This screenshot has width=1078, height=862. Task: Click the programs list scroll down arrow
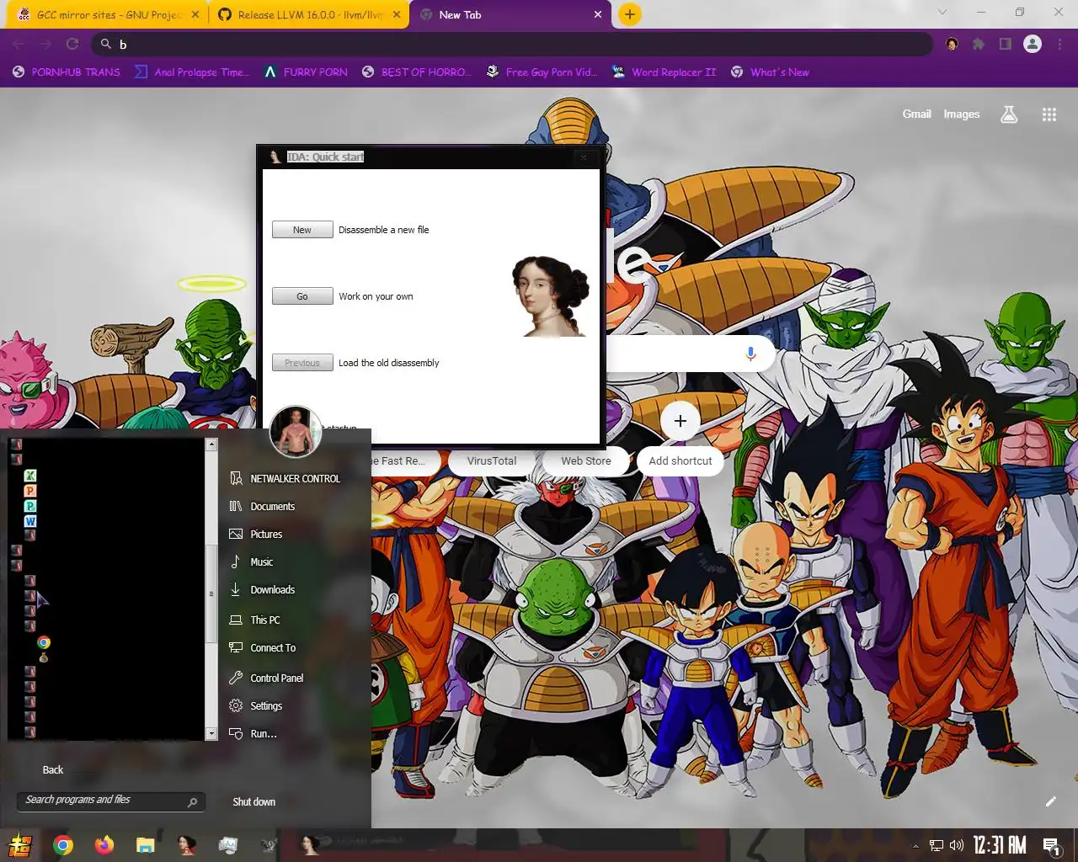(211, 734)
